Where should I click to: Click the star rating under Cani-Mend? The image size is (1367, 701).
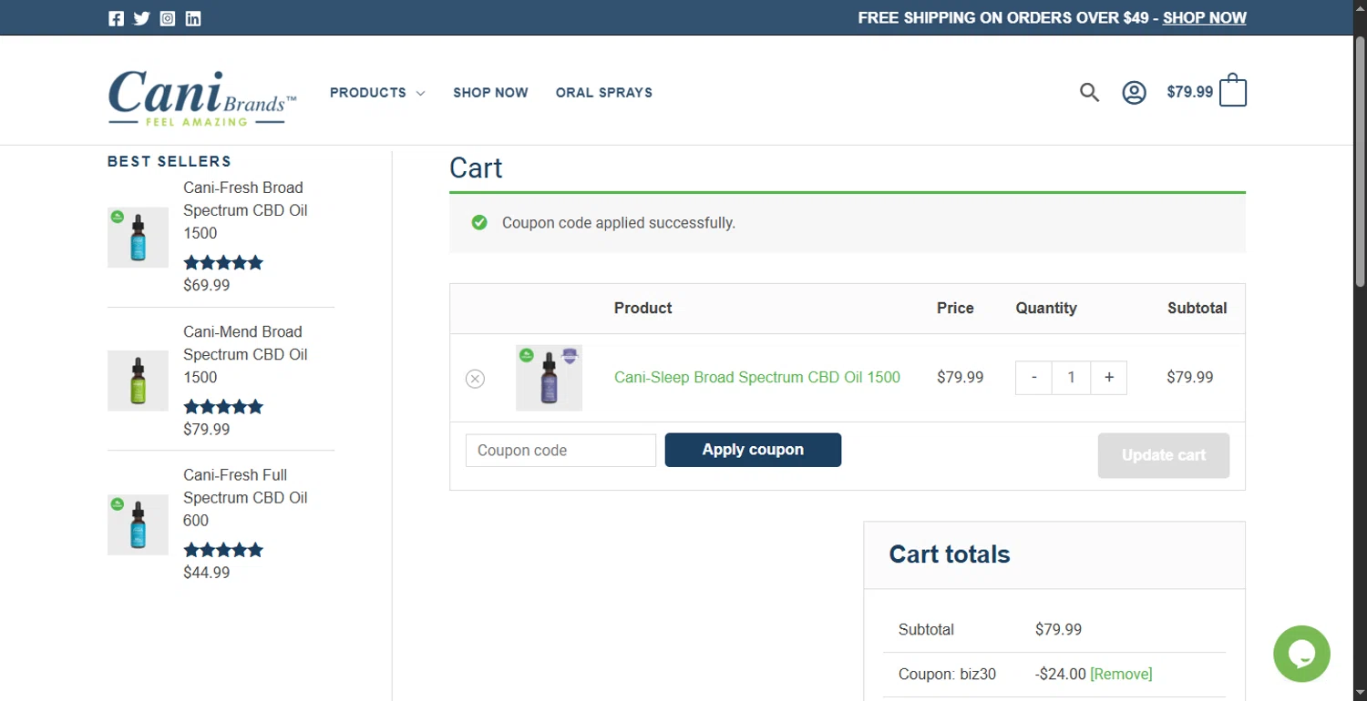point(223,407)
